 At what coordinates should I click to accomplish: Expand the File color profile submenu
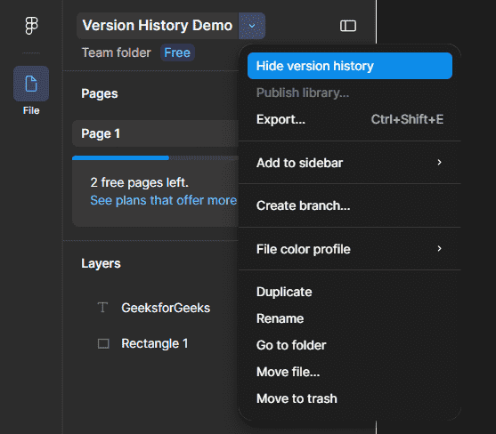[350, 249]
